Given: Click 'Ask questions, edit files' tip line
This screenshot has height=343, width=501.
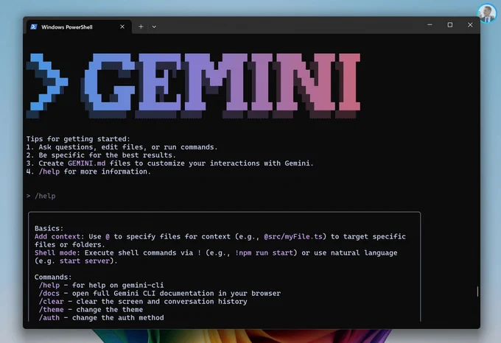Looking at the screenshot, I should click(122, 147).
